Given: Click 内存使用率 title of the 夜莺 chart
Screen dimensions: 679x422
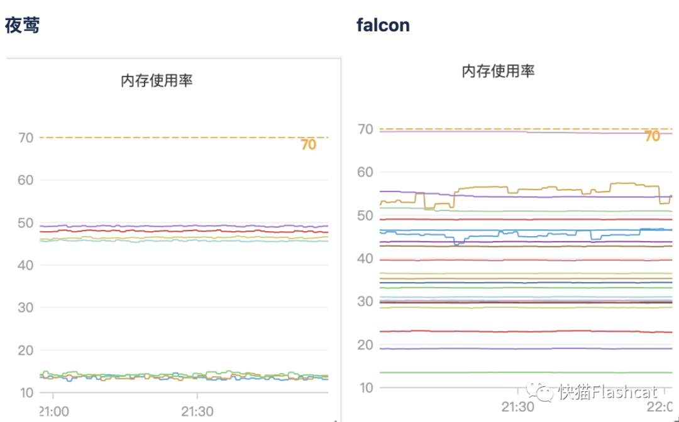Looking at the screenshot, I should click(157, 80).
